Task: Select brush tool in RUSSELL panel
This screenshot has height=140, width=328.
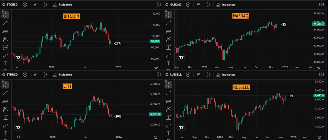Action: click(169, 126)
